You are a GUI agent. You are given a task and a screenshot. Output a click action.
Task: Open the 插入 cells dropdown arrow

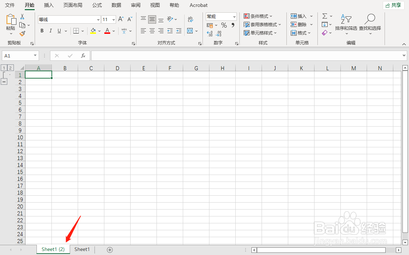pos(311,16)
